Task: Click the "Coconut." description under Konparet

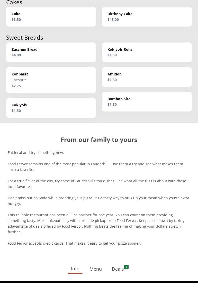Action: coord(19,80)
